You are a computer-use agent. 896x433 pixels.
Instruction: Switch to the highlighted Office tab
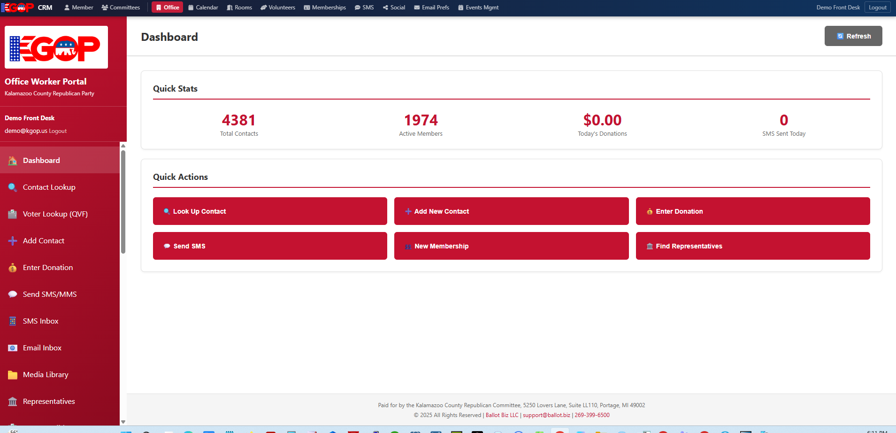click(x=167, y=7)
